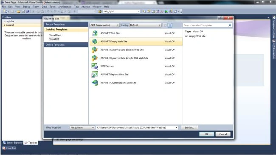276x155 pixels.
Task: Open the Solution Explorer toolbar icon
Action: 144,11
